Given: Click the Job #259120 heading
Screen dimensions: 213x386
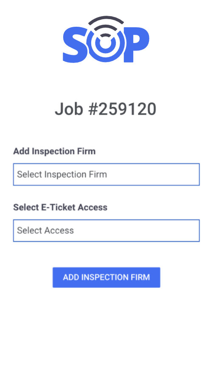Looking at the screenshot, I should coord(106,109).
